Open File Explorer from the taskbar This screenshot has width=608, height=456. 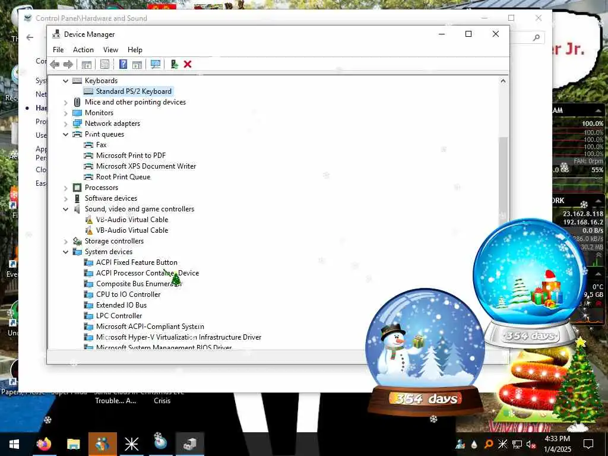pos(73,444)
